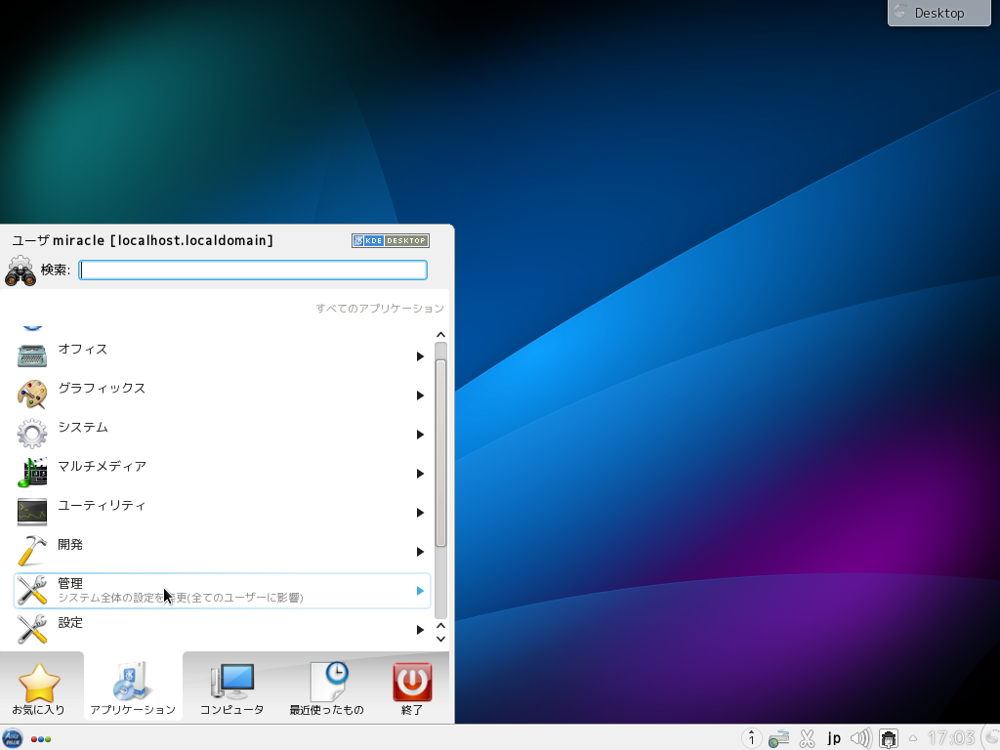Expand the 設定 submenu arrow
Viewport: 1000px width, 750px height.
pos(420,630)
